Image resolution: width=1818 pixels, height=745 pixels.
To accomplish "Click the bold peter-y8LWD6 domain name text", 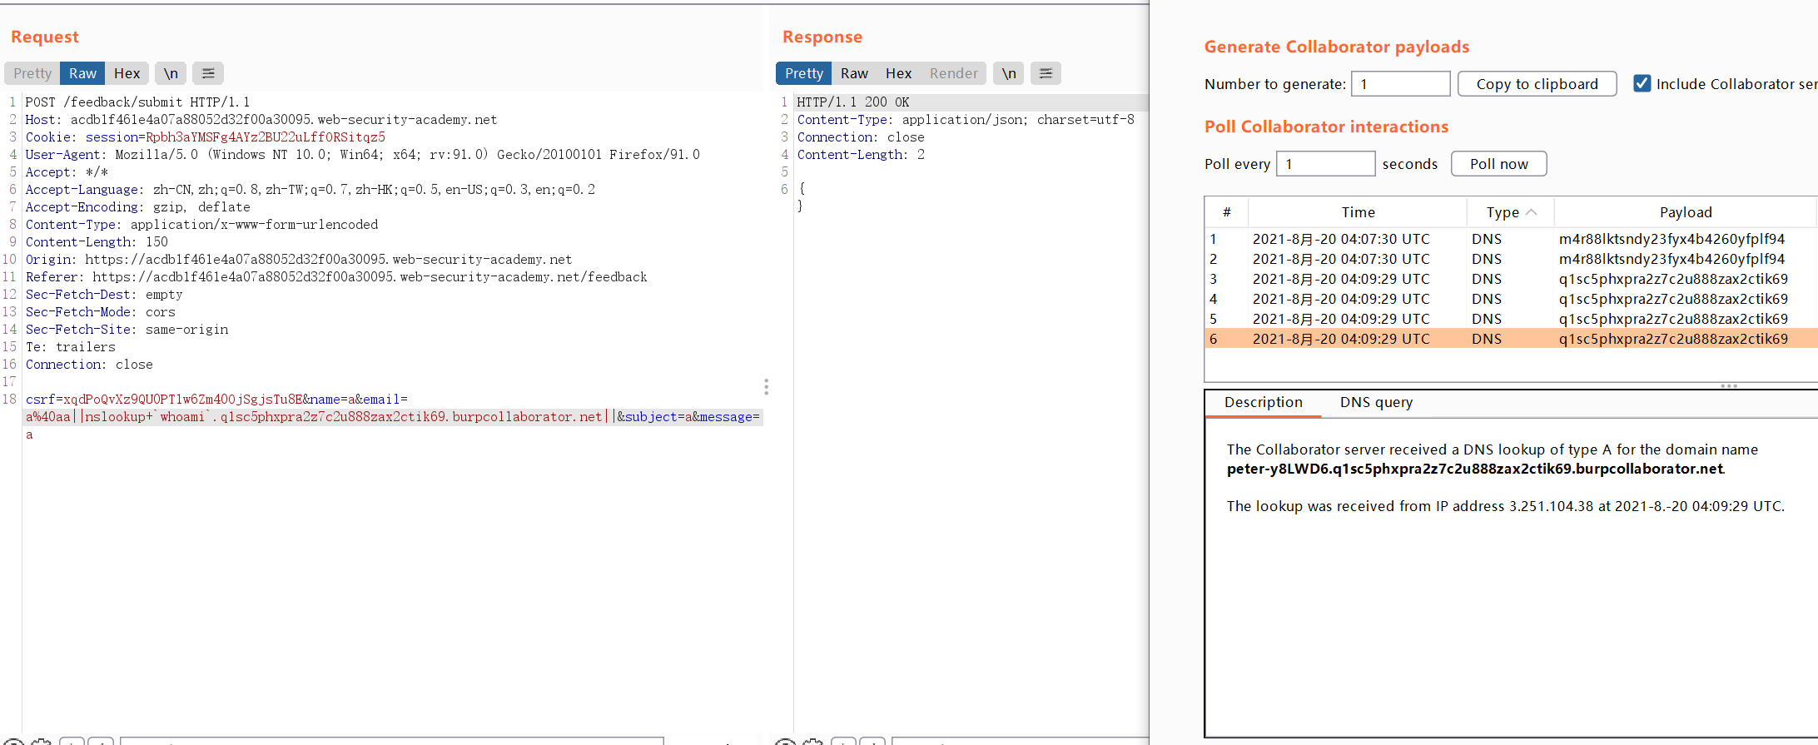I will 1474,469.
